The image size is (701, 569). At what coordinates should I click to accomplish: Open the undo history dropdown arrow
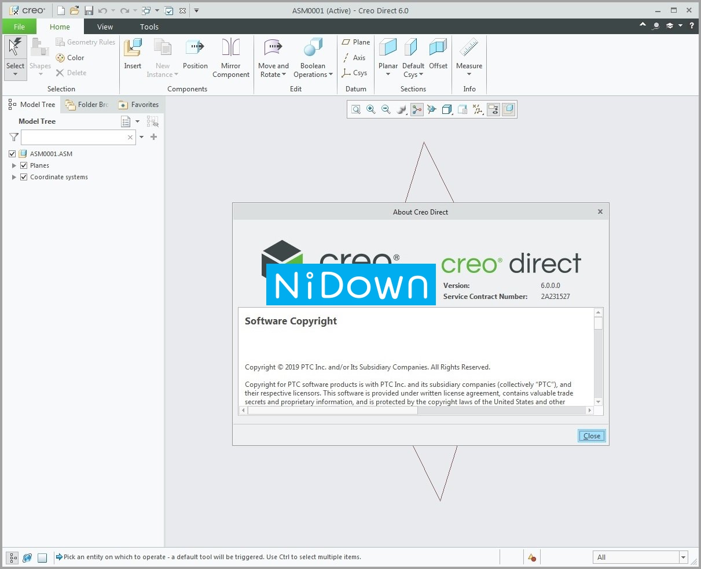[x=112, y=10]
